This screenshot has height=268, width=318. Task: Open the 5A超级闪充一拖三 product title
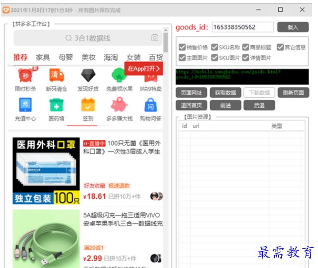(123, 219)
